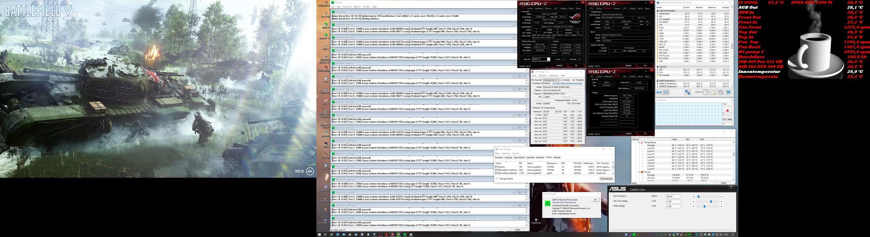The image size is (870, 237).
Task: Open Core Temp Hilfe menu
Action: (x=563, y=75)
